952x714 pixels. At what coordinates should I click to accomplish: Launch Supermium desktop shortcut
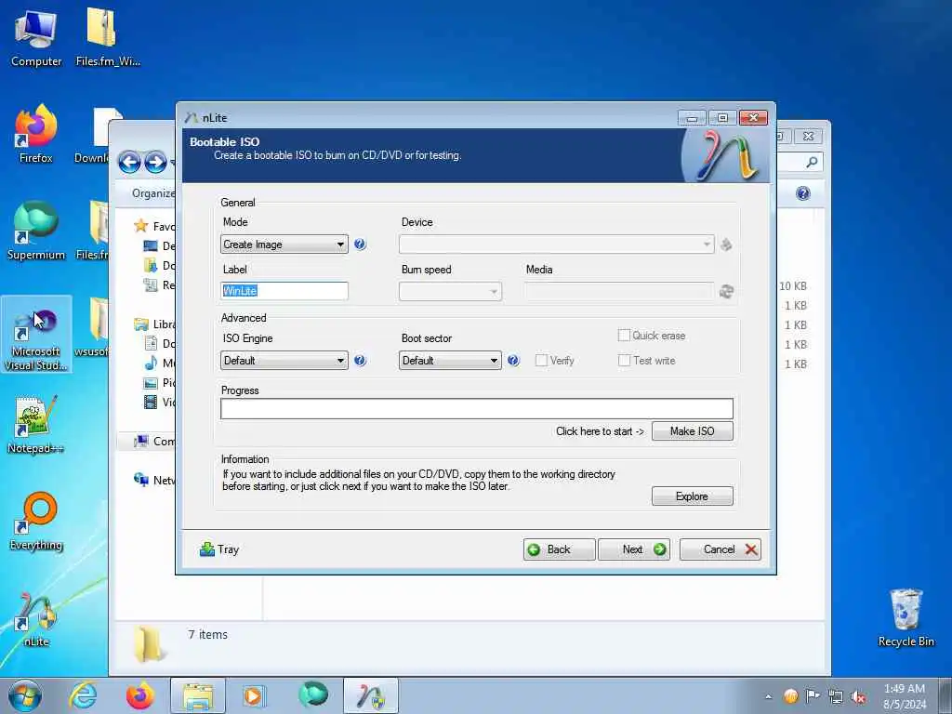click(x=36, y=231)
